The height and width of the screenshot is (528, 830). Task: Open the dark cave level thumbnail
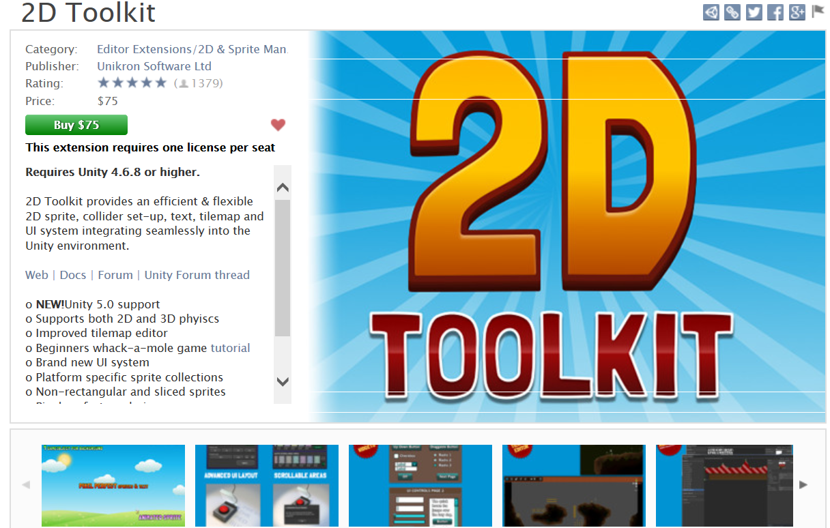[x=573, y=486]
